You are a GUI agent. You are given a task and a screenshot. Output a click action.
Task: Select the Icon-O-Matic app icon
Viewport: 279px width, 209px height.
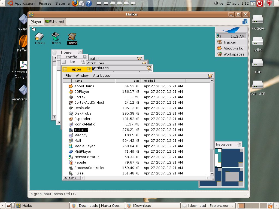[x=71, y=124]
